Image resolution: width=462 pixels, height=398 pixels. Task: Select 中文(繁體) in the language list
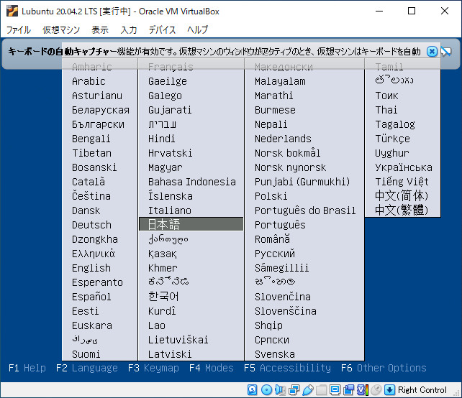tap(402, 210)
